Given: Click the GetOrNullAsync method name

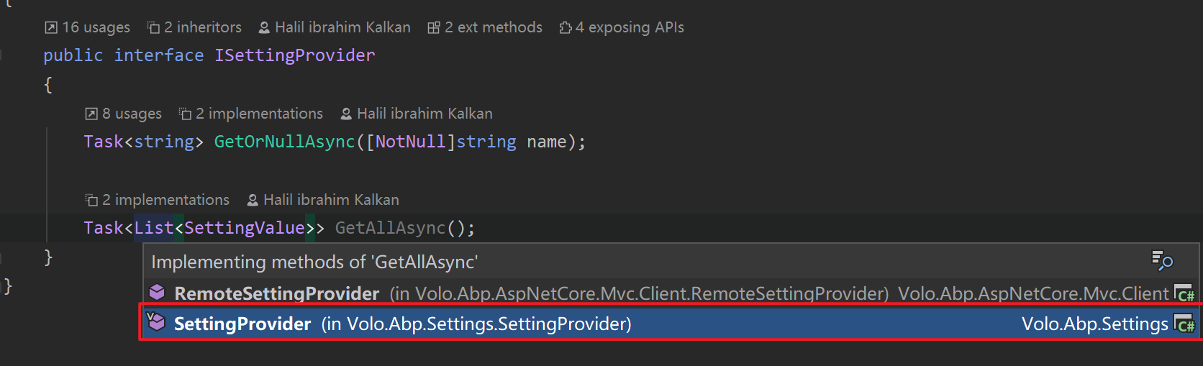Looking at the screenshot, I should tap(285, 142).
